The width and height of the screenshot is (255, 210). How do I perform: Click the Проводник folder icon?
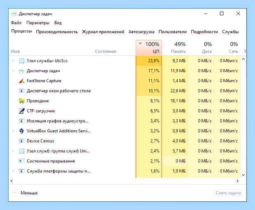[x=22, y=101]
